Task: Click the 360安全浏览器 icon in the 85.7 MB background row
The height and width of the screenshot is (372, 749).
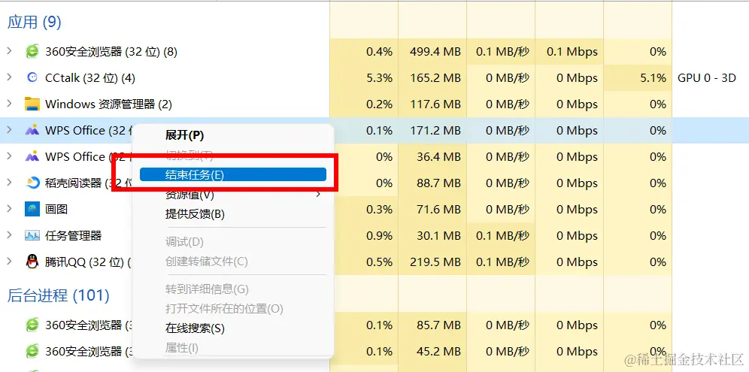Action: pos(32,325)
